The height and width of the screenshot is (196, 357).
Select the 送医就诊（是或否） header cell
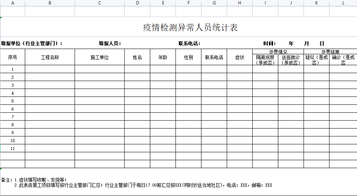click(x=291, y=60)
